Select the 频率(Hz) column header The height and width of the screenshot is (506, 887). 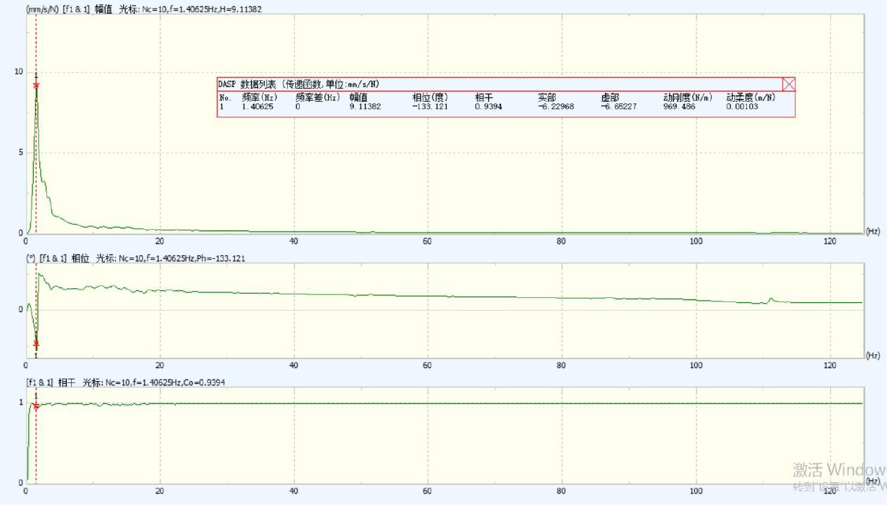(x=260, y=98)
